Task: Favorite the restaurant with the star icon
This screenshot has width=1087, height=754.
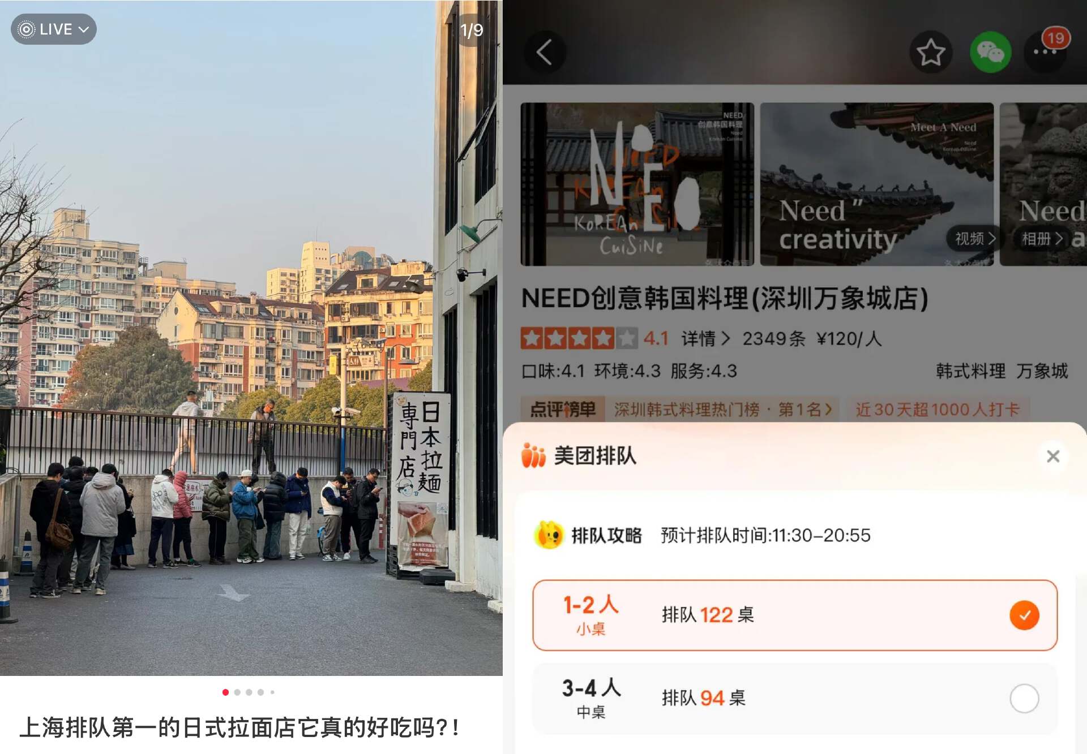Action: click(930, 53)
